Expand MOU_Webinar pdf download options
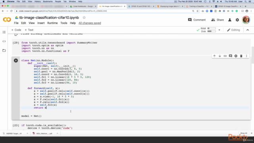254x143 pixels. [57, 133]
